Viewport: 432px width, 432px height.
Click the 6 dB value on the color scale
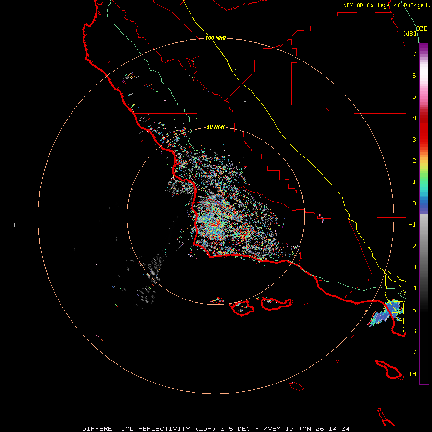coord(414,75)
